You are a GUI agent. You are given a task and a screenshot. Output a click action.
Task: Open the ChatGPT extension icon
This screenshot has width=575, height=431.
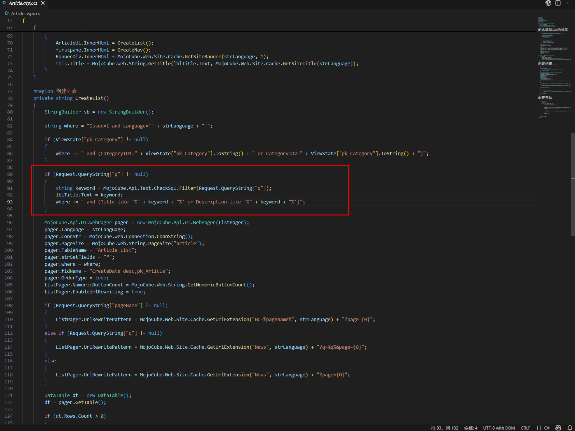(x=548, y=3)
